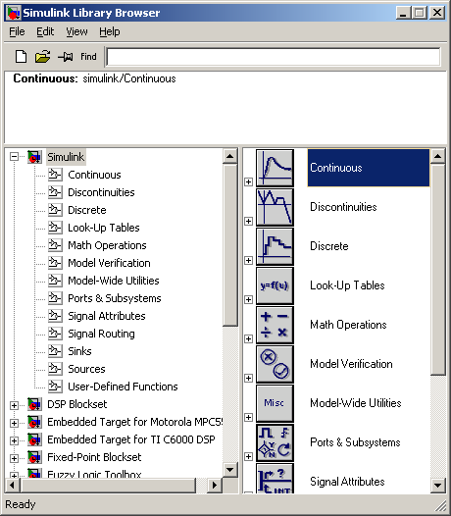
Task: Click the Continuous tree item icon
Action: tap(55, 175)
